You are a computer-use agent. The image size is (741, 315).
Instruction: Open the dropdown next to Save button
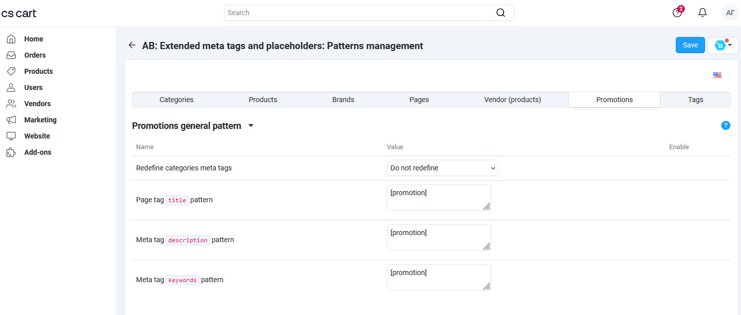[723, 46]
